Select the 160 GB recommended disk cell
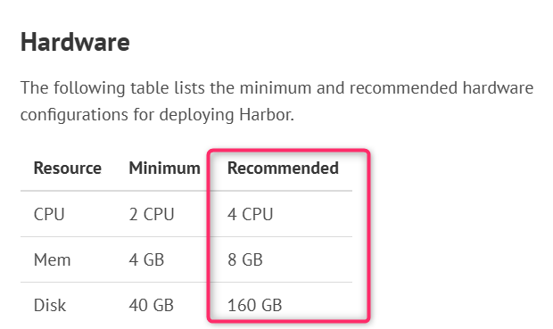The height and width of the screenshot is (329, 553). [x=254, y=306]
